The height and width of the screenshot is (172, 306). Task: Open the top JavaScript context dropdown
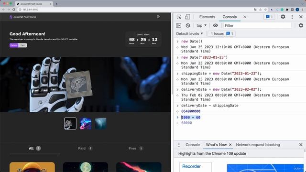(x=201, y=25)
